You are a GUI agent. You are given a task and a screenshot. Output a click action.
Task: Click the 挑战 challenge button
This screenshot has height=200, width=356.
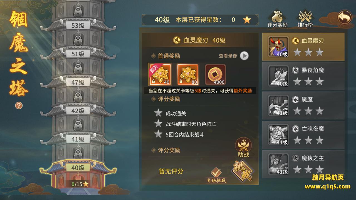point(243,171)
